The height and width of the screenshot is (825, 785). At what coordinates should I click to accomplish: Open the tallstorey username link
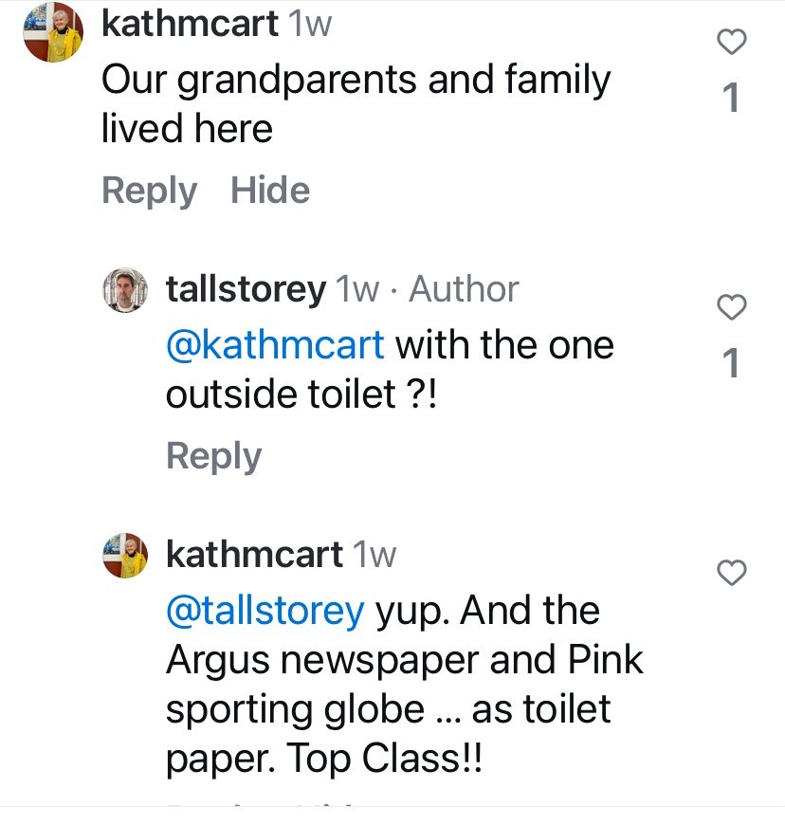point(246,289)
